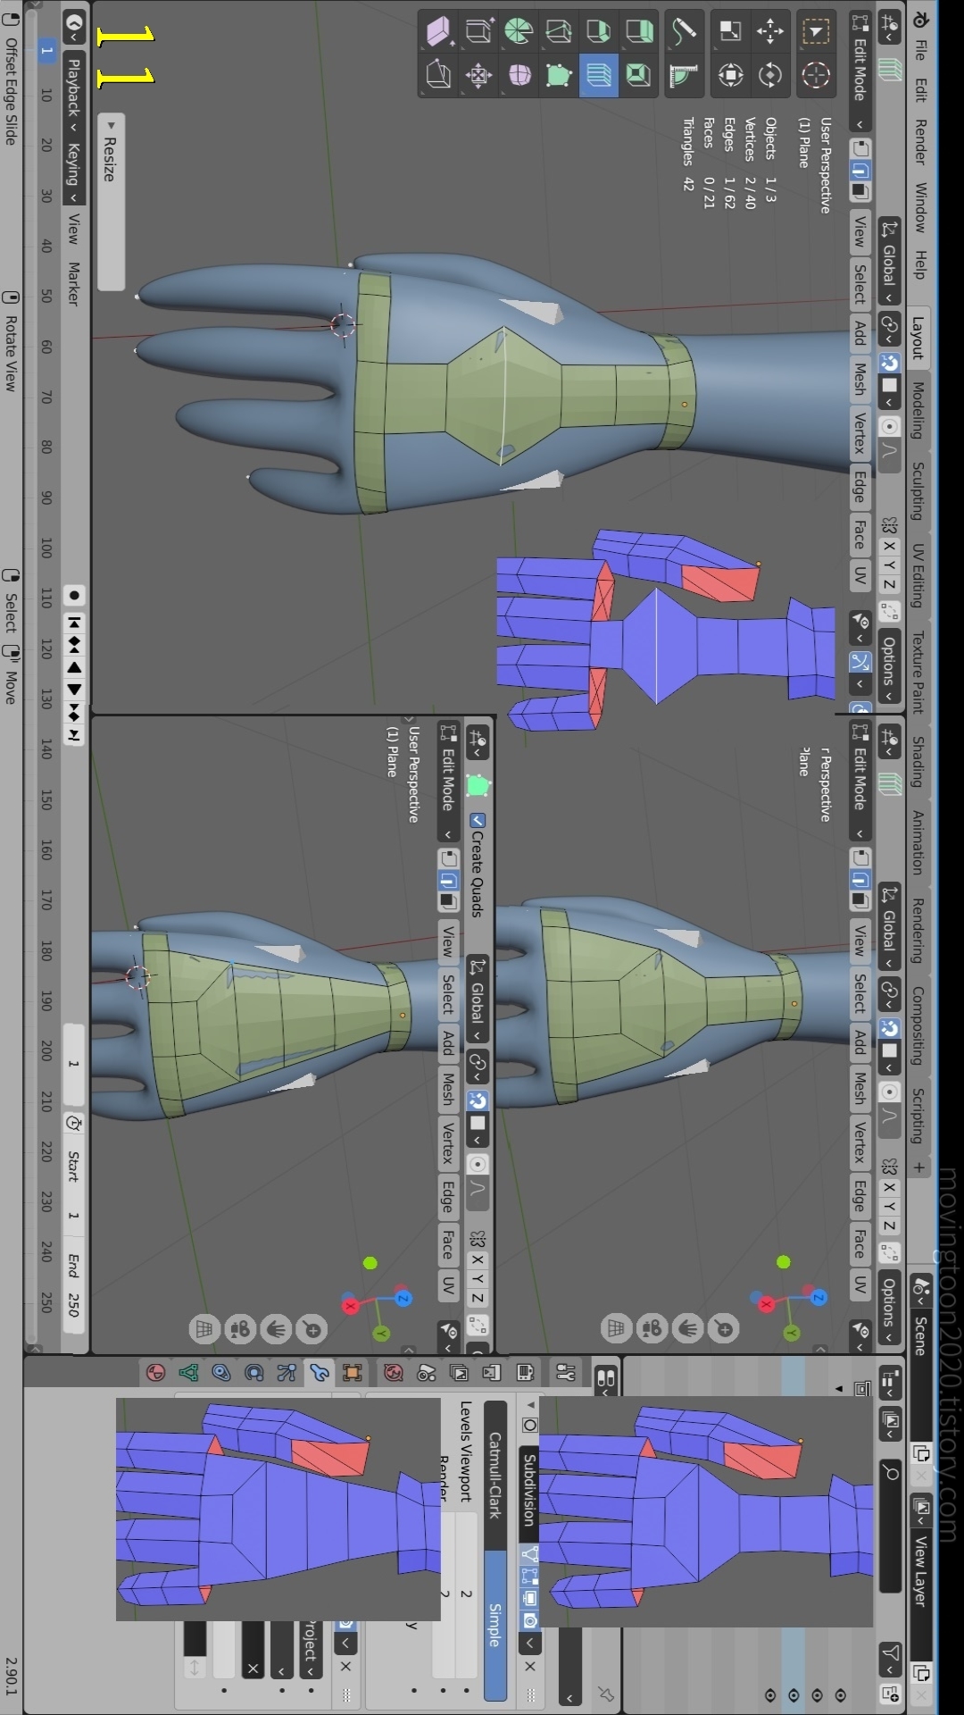Open the Material tab (red sphere) in Properties

point(155,1372)
